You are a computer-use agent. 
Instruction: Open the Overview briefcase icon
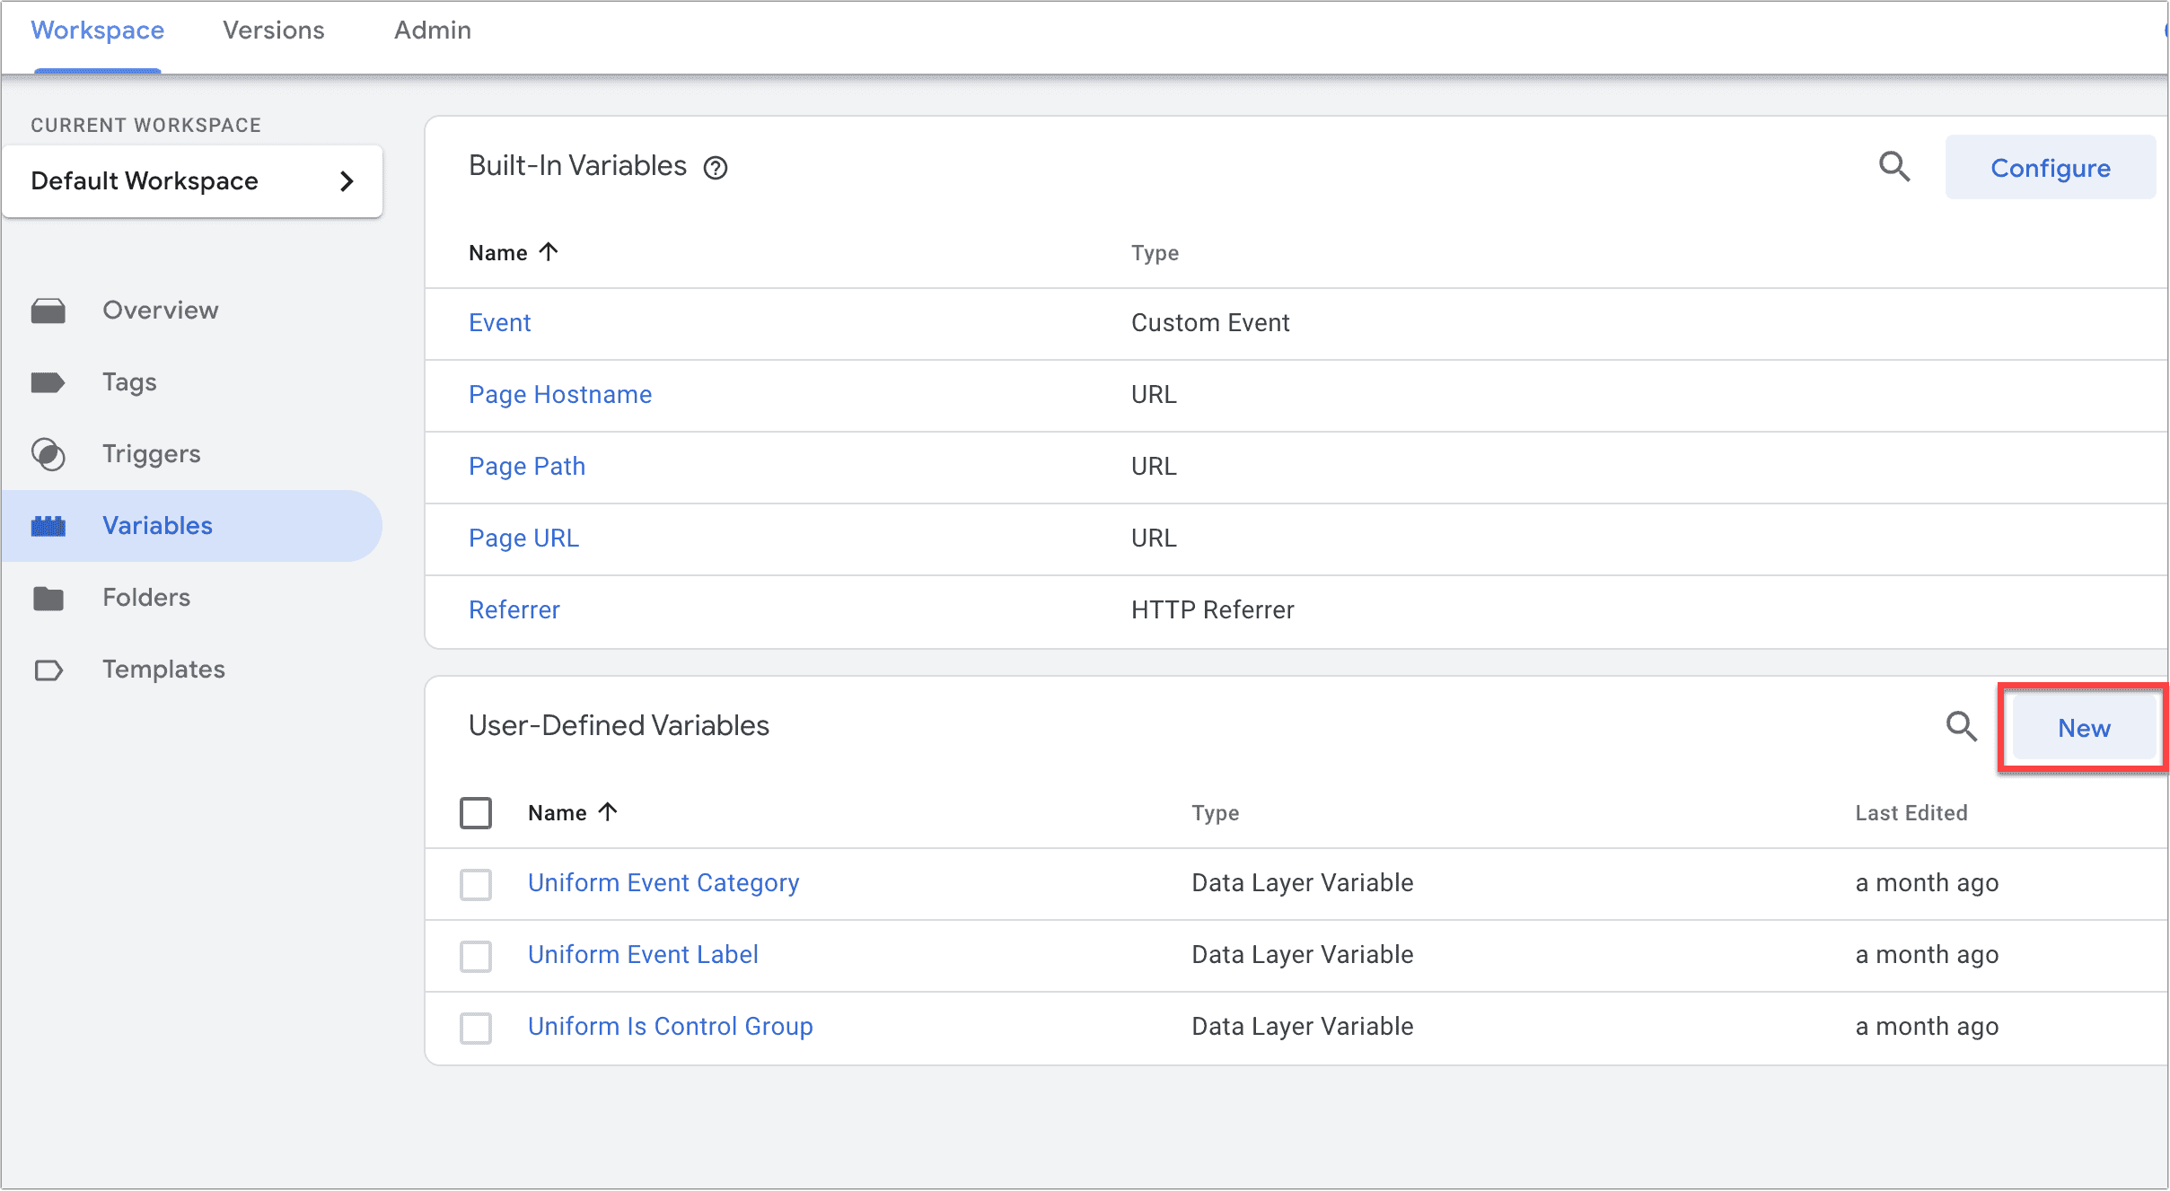[x=48, y=311]
